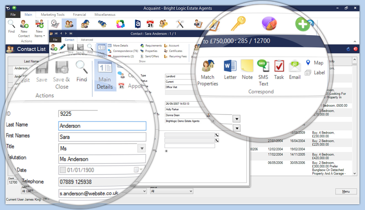
Task: Switch to the Miscellaneous tab
Action: [x=105, y=15]
